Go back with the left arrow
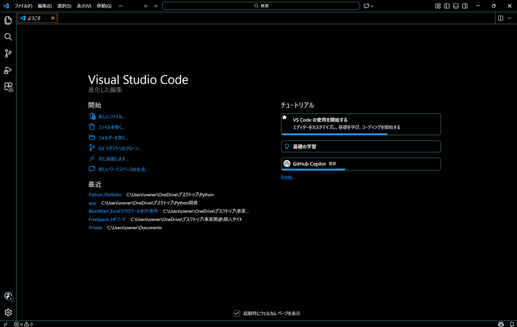 click(146, 6)
